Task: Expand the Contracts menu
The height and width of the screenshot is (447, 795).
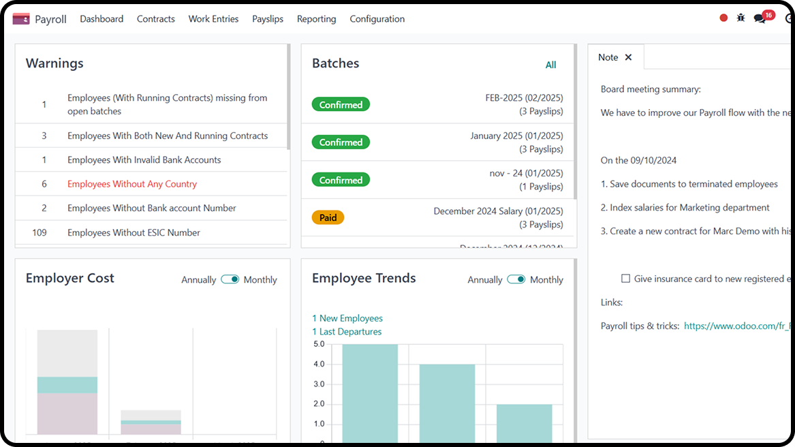Action: (x=155, y=19)
